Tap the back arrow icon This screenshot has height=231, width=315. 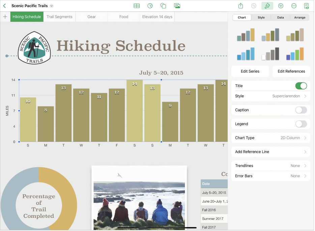tap(4, 6)
